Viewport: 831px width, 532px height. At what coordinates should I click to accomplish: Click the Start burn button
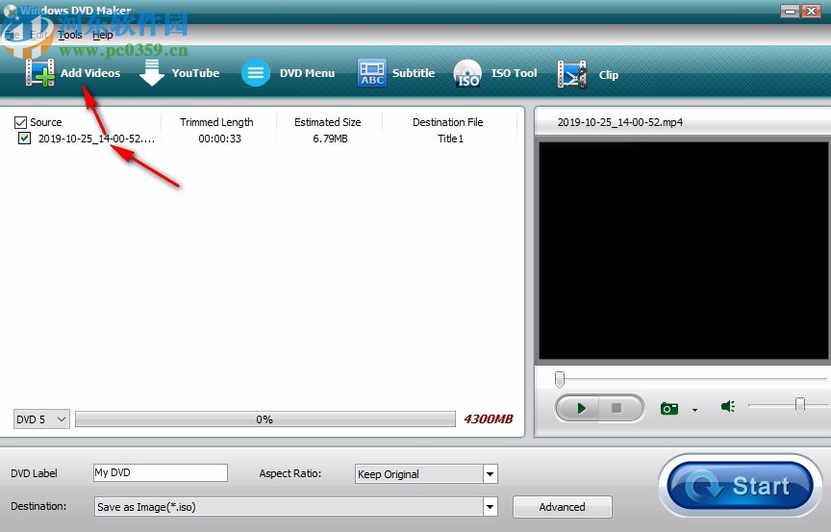[x=741, y=486]
